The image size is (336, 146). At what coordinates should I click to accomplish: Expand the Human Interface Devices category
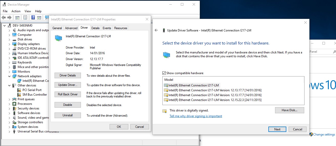[9, 53]
